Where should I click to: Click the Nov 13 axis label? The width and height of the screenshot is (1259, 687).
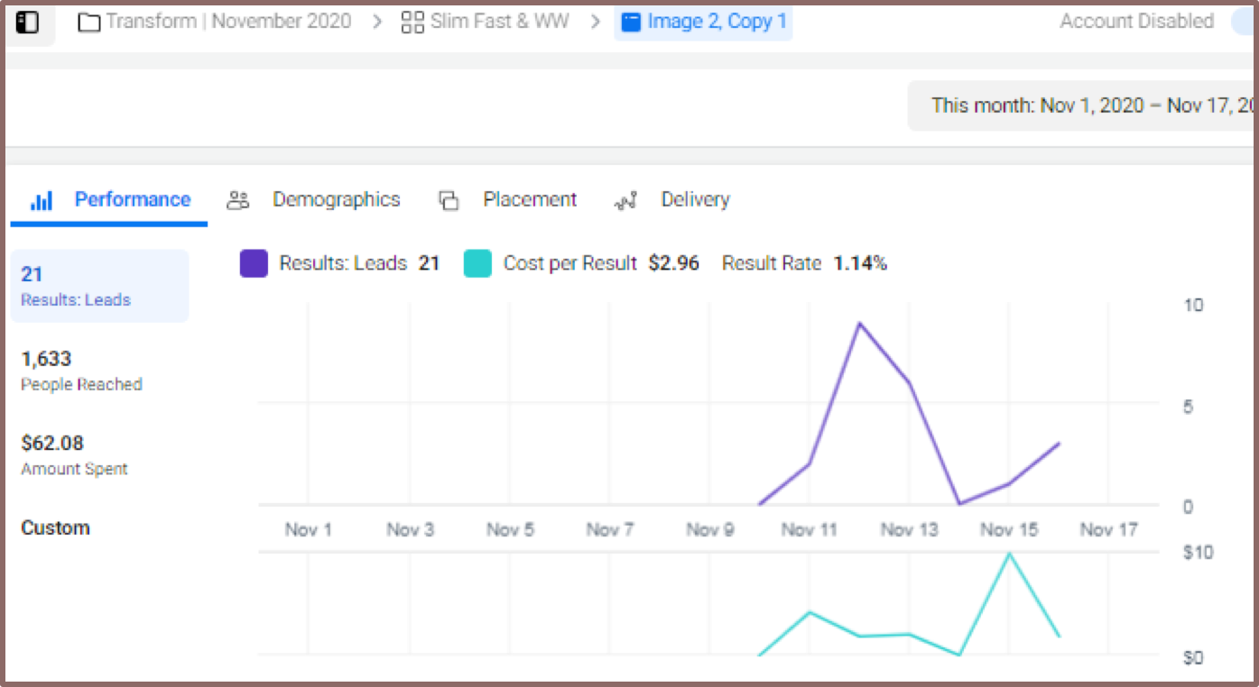(x=910, y=530)
